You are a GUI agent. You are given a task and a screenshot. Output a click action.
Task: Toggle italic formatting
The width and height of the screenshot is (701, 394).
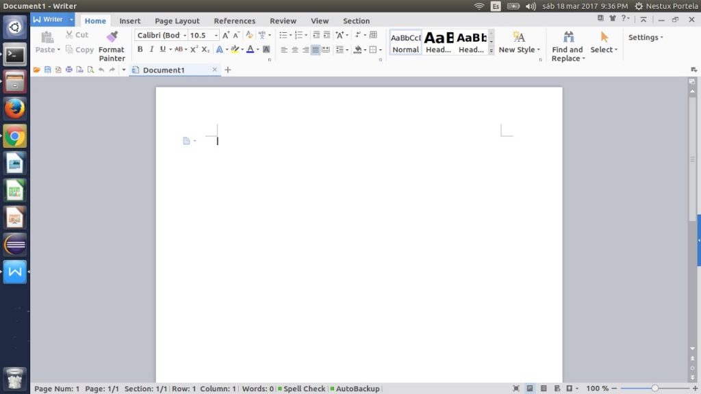click(x=152, y=49)
